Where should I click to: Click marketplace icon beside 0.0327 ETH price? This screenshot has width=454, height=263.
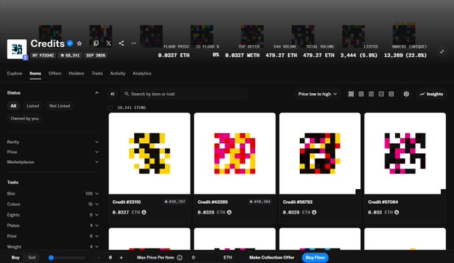pos(144,212)
